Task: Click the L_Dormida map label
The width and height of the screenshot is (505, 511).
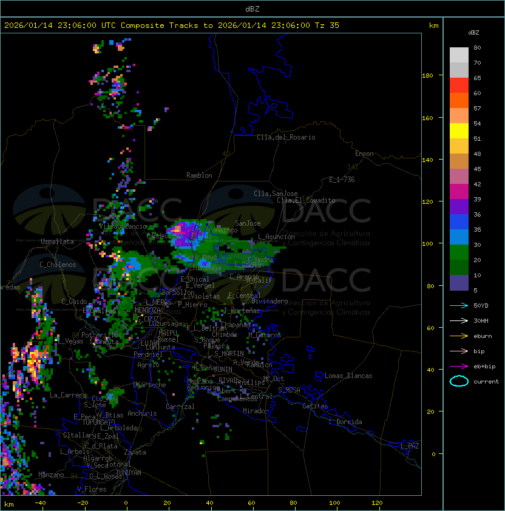Action: [345, 422]
